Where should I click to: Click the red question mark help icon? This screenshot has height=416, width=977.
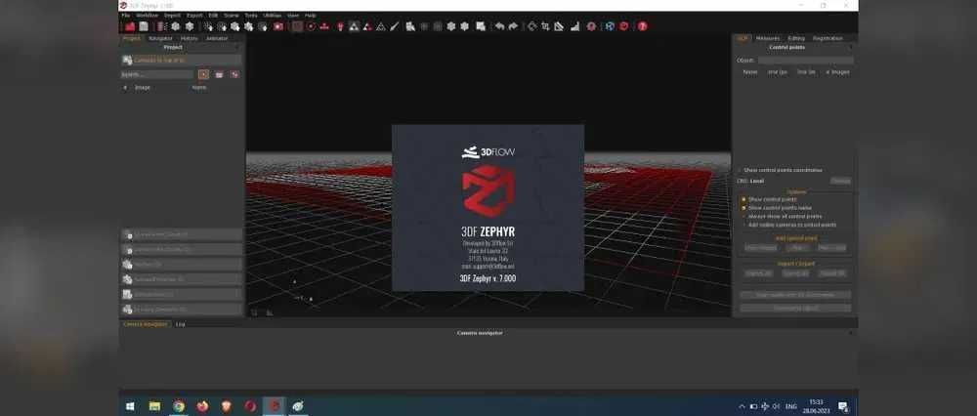(x=643, y=26)
